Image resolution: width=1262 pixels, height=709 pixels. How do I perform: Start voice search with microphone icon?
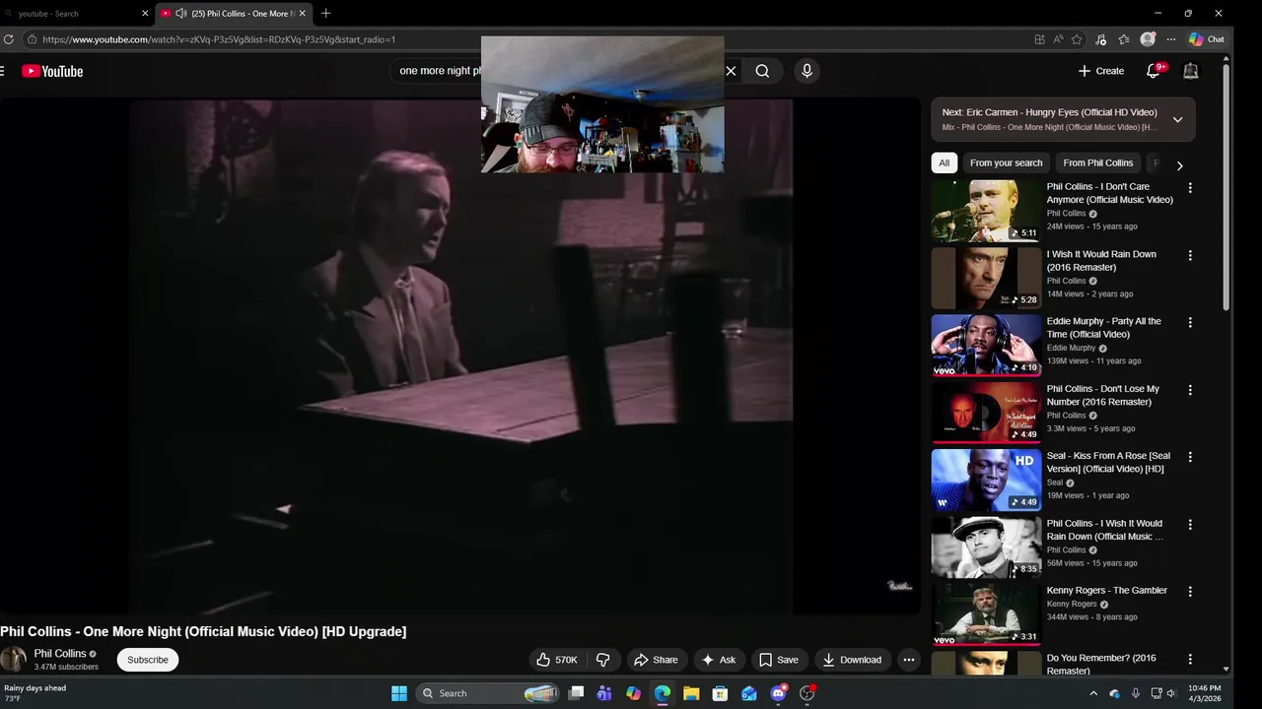pyautogui.click(x=806, y=71)
